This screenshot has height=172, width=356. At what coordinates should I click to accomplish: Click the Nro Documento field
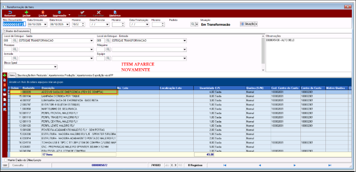coord(14,24)
